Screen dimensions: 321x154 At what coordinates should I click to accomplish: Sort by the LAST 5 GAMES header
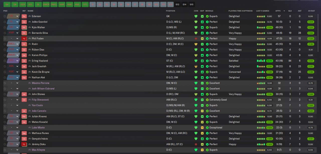263,11
